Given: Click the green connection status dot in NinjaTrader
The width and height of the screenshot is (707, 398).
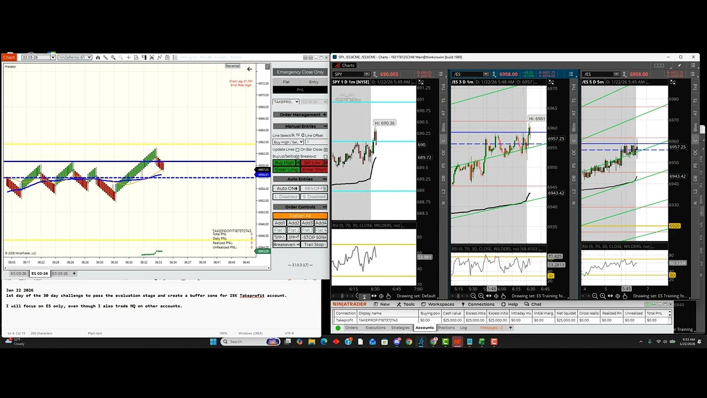Looking at the screenshot, I should click(338, 328).
